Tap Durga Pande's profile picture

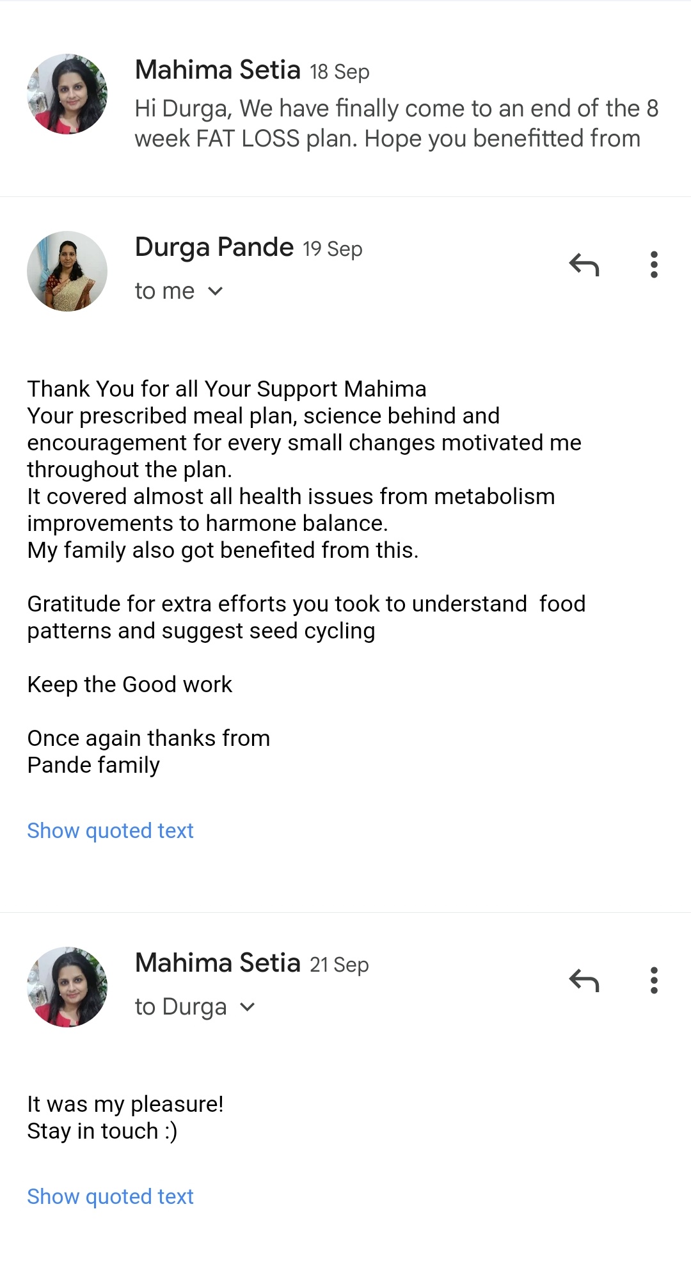(x=67, y=271)
